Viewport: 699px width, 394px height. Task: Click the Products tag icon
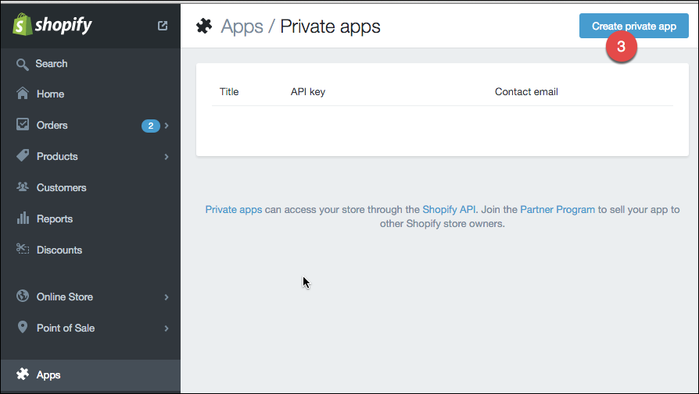tap(23, 155)
